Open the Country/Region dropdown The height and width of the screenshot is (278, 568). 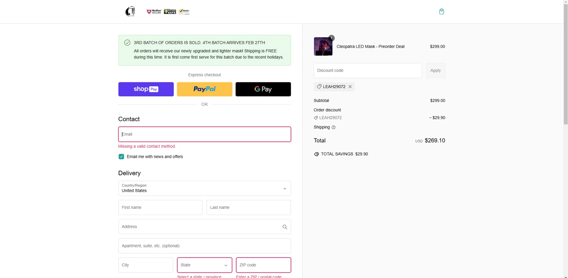204,188
